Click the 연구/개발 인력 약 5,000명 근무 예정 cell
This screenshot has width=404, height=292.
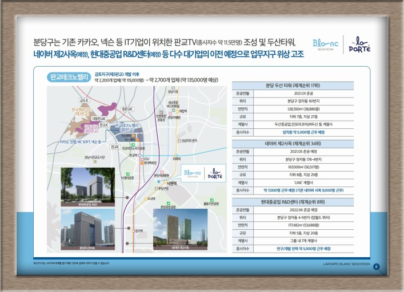coord(303,249)
